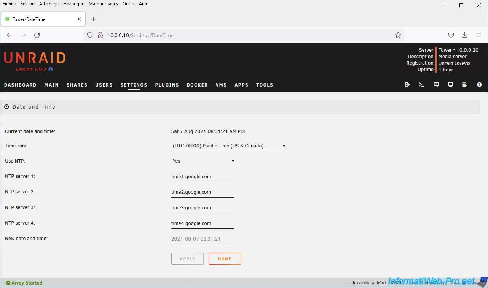488x288 pixels.
Task: Click the system info monitor icon
Action: pyautogui.click(x=450, y=85)
